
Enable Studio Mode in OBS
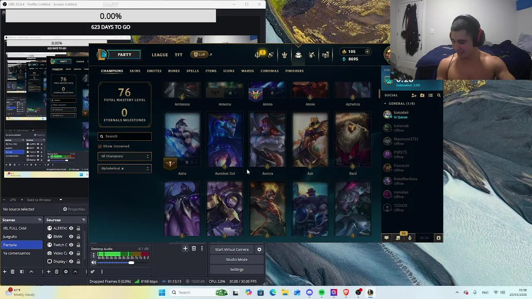point(236,260)
